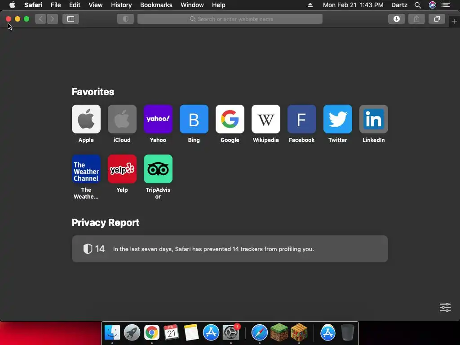Open the Privacy Report tracker summary

click(230, 249)
